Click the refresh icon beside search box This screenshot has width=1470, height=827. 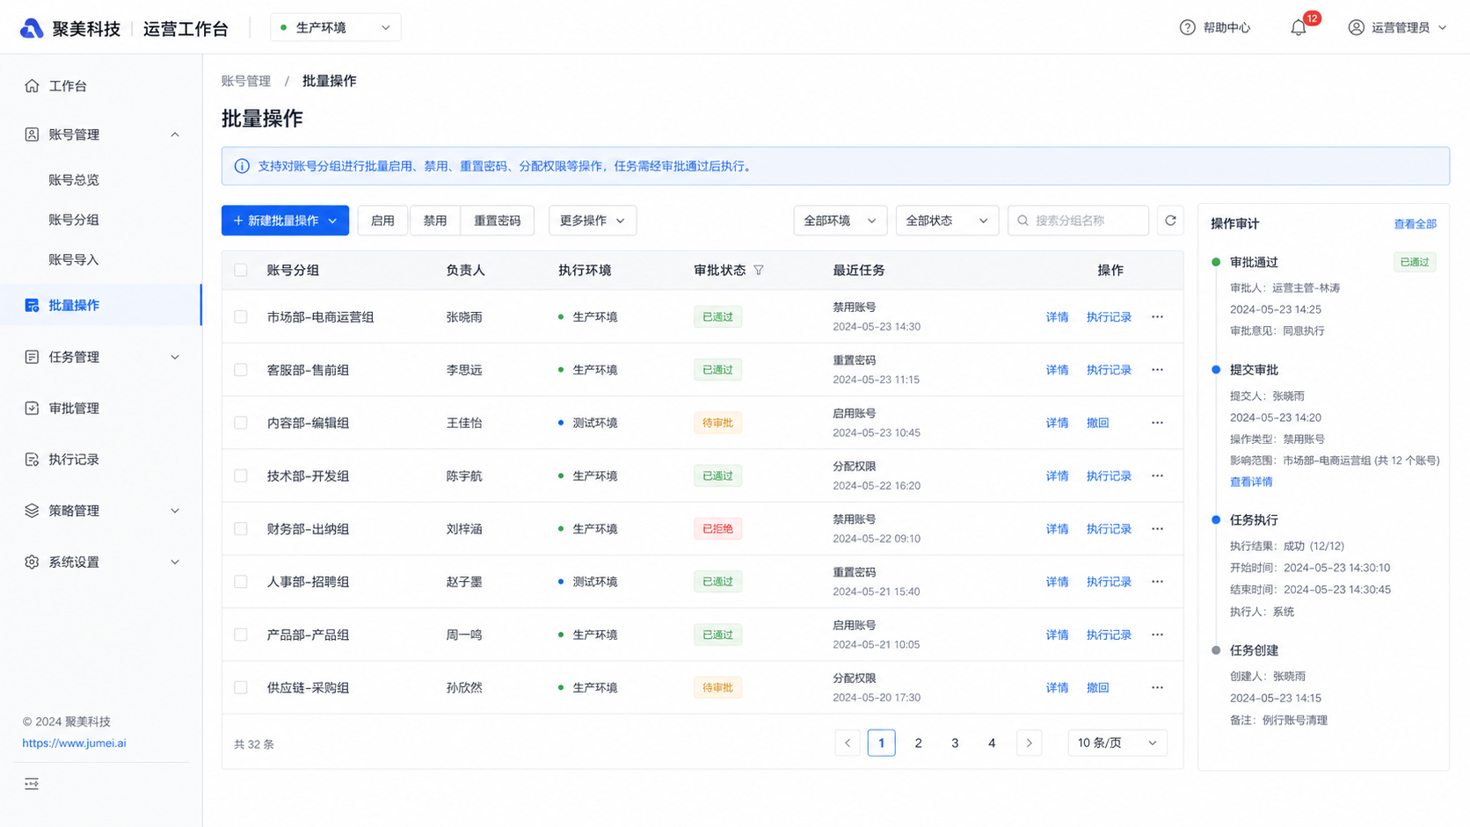(x=1170, y=221)
